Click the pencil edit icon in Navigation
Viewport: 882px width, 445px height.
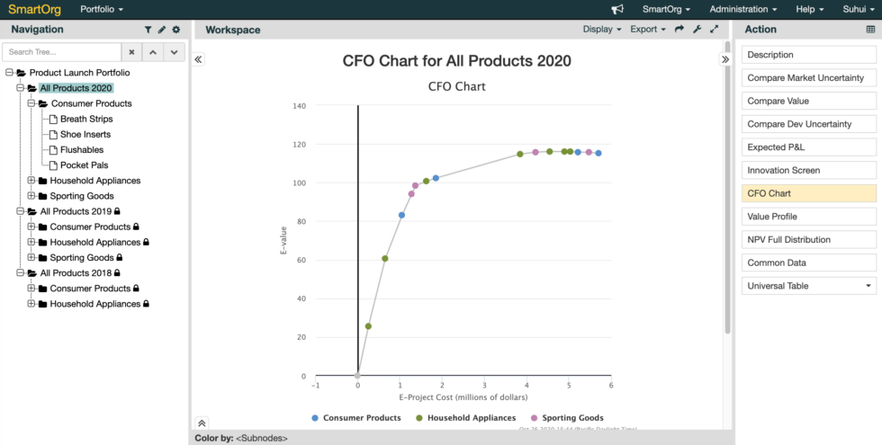pyautogui.click(x=162, y=30)
